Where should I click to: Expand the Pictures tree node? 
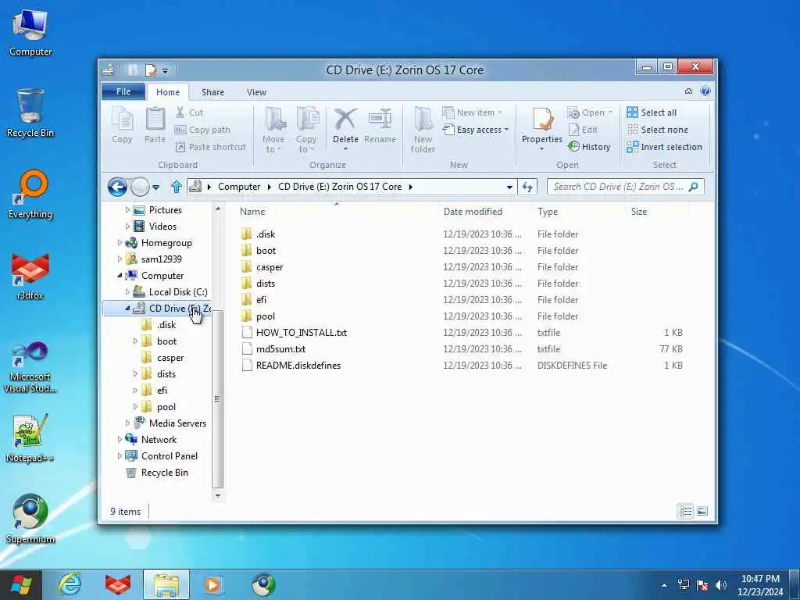pos(127,209)
